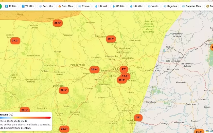Image resolution: width=213 pixels, height=133 pixels.
Task: Enable the Sen. Min layer
Action: coord(46,6)
